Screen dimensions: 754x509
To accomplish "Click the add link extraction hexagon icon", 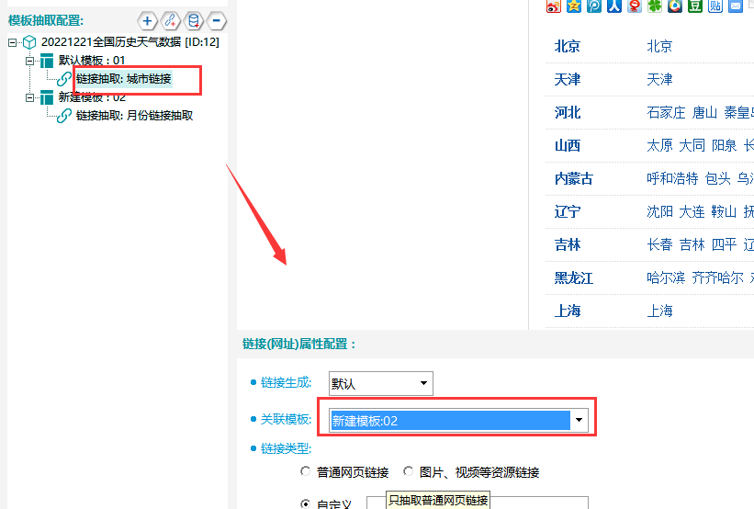I will (171, 20).
